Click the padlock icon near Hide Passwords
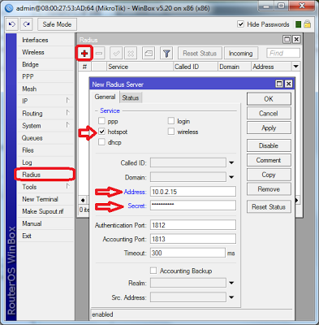319x325 pixels. tap(307, 24)
